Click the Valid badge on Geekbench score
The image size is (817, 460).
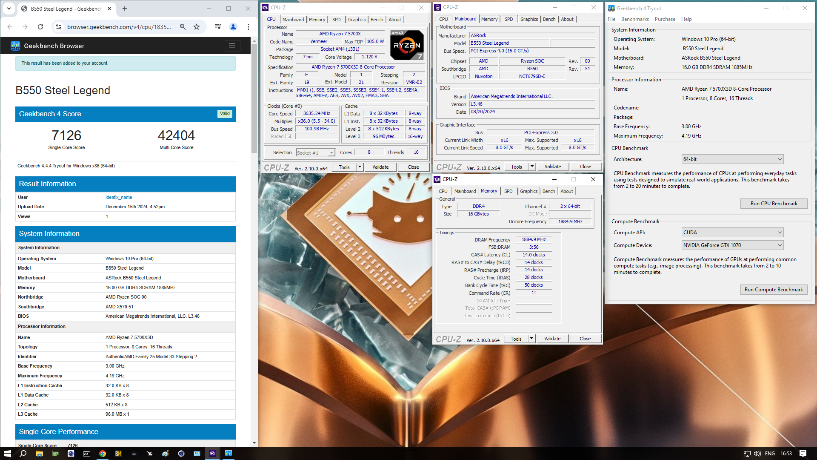225,114
